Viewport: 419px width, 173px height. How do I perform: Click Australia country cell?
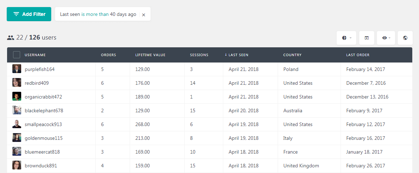(293, 111)
